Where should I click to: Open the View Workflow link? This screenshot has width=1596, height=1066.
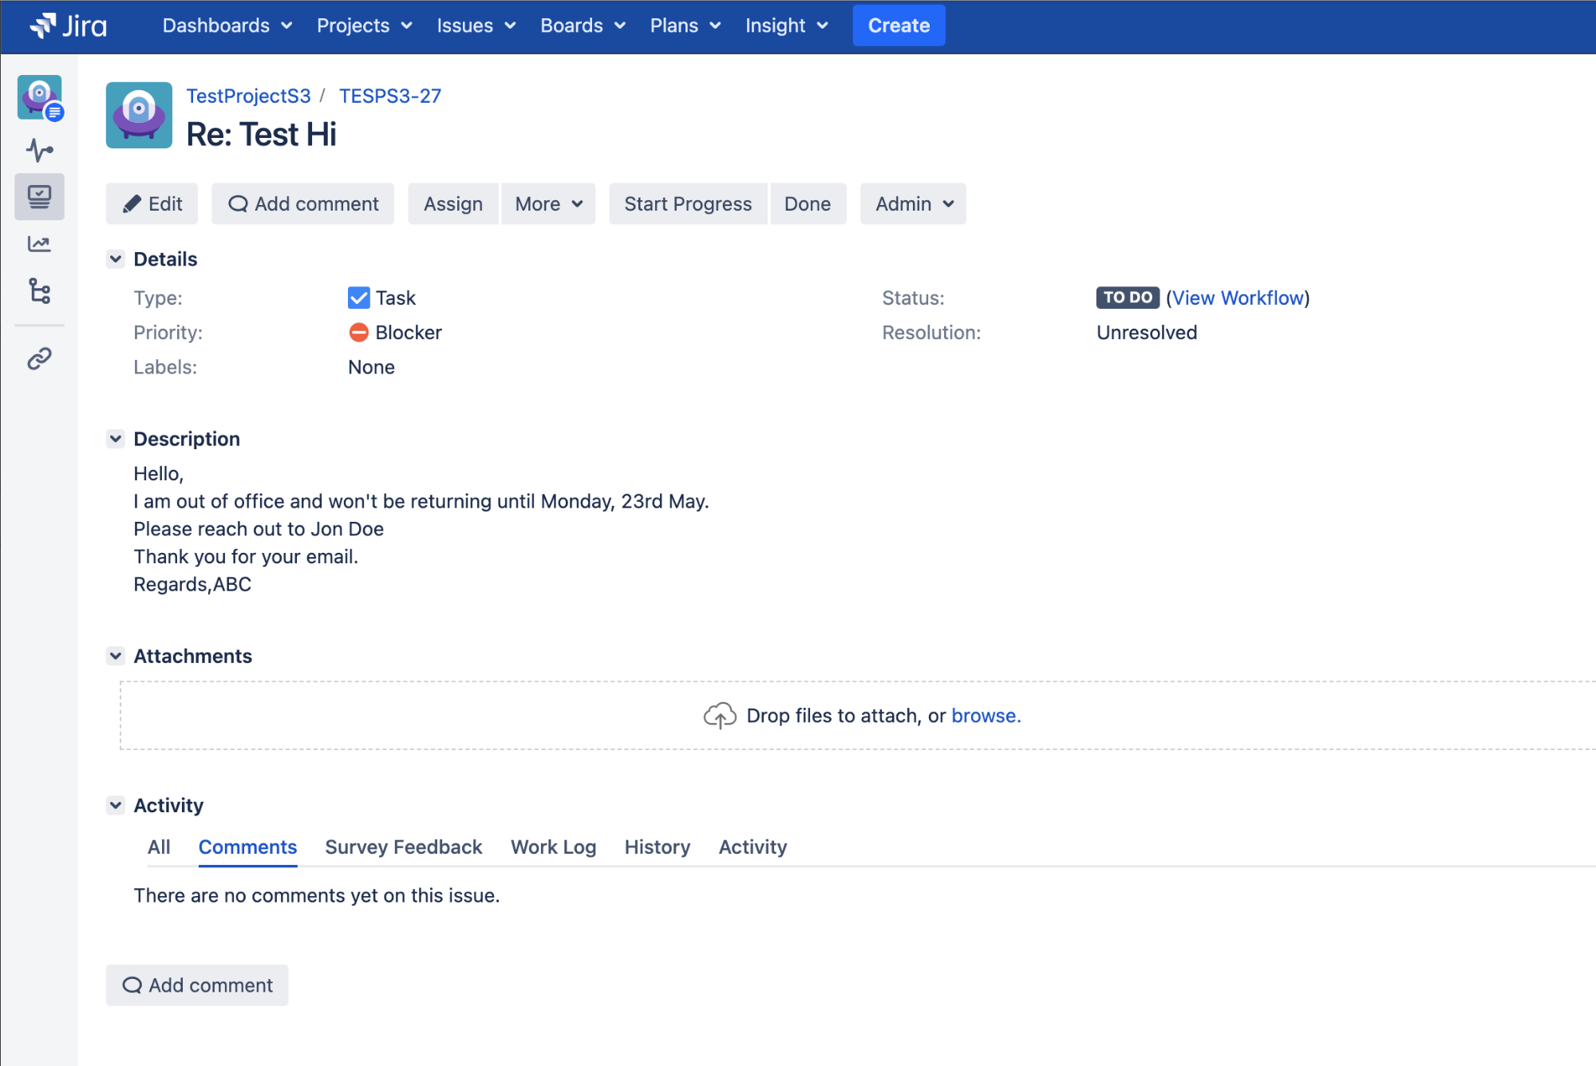1238,298
